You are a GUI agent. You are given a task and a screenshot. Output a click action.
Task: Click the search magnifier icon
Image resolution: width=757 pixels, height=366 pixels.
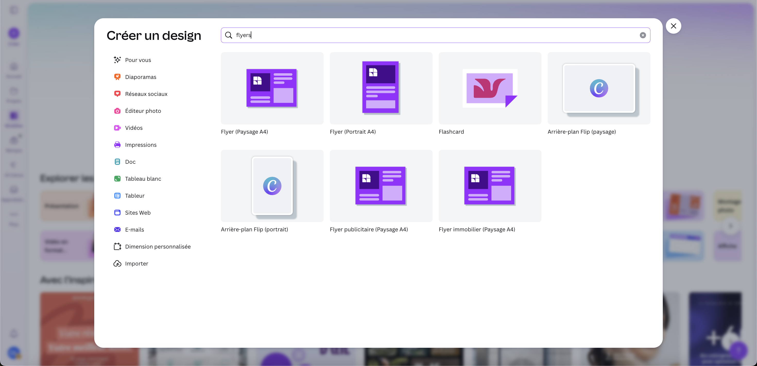(229, 35)
